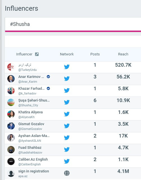Open the @CaliberEnglish handle
The width and height of the screenshot is (141, 180).
click(x=30, y=164)
